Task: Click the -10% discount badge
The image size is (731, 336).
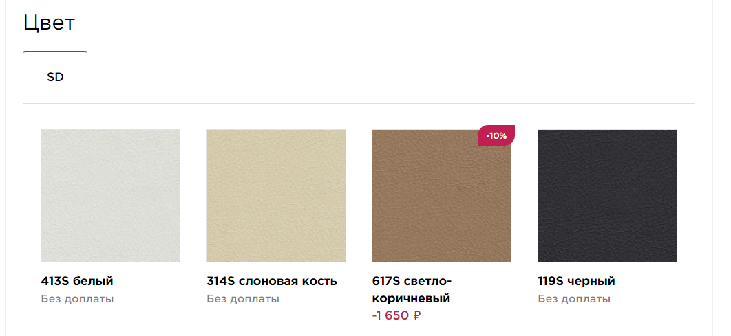Action: (496, 136)
